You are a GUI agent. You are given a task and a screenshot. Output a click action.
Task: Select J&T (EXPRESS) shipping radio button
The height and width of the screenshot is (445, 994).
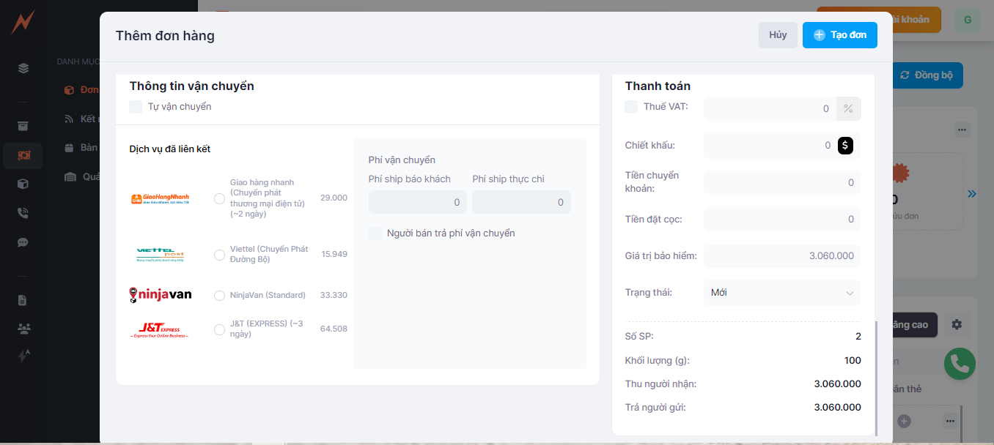click(219, 329)
